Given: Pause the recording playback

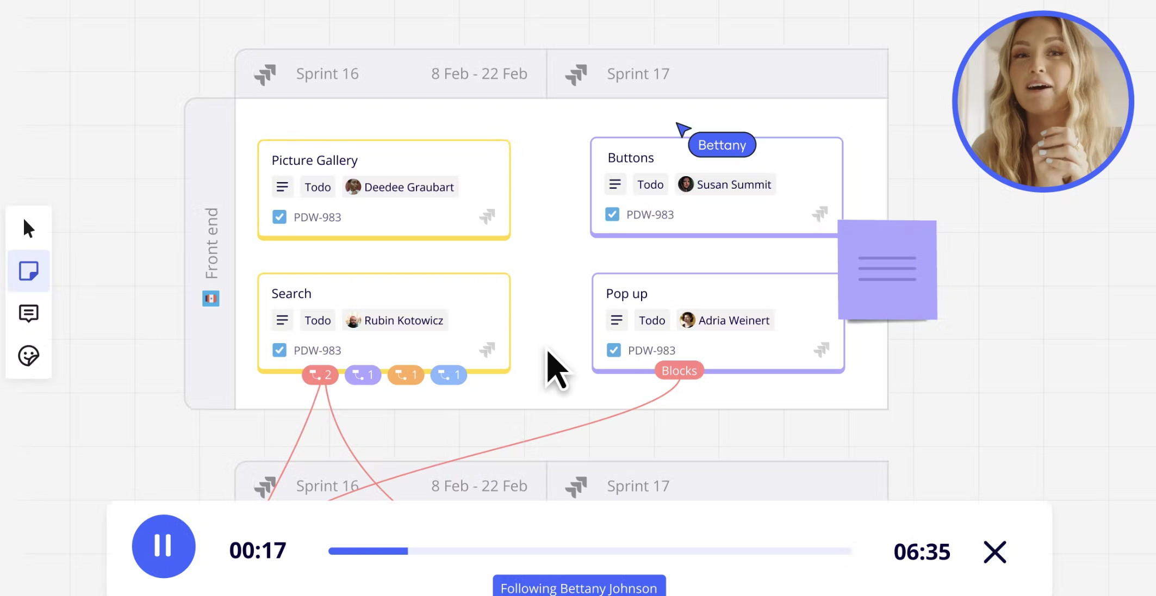Looking at the screenshot, I should click(164, 546).
